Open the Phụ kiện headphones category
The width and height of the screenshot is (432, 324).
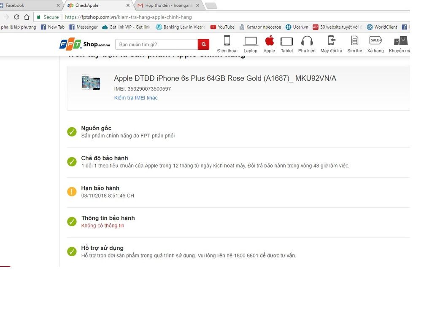pyautogui.click(x=307, y=44)
